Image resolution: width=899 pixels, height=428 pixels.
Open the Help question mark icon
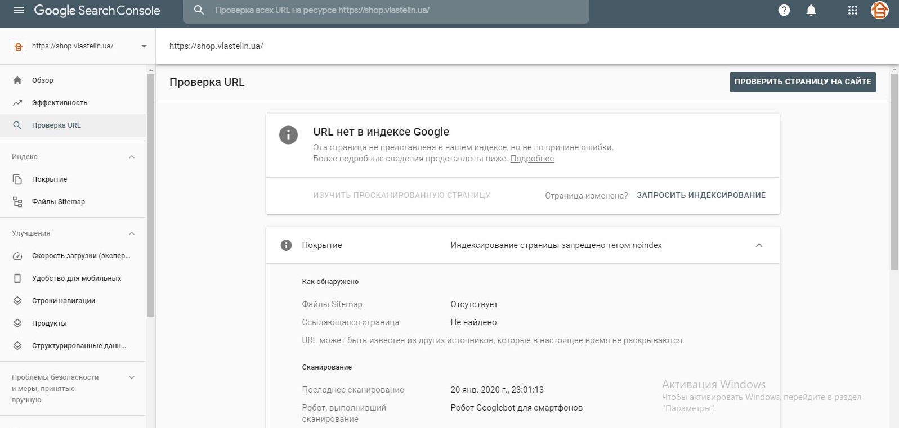tap(784, 10)
